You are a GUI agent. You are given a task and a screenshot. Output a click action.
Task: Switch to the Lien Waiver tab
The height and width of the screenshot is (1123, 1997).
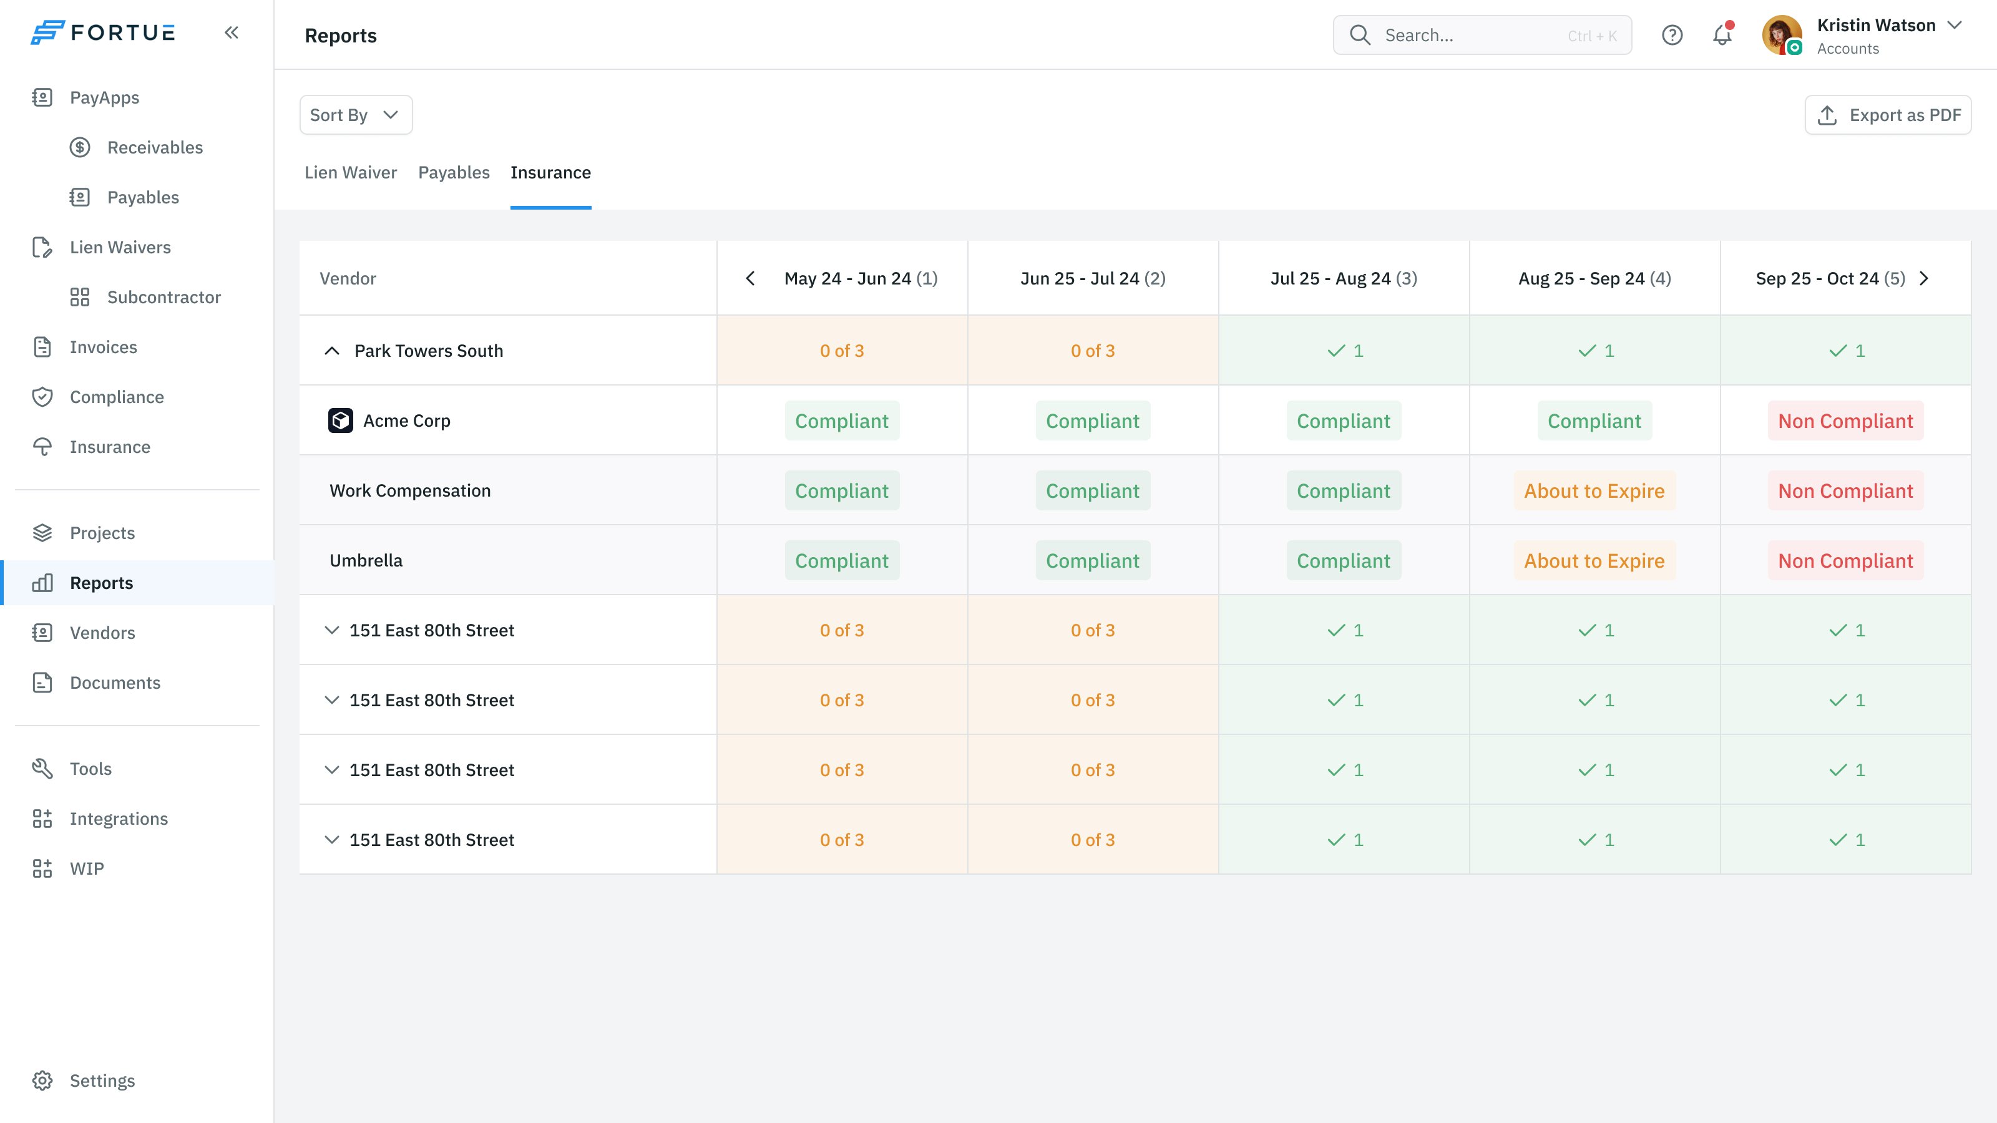(350, 173)
